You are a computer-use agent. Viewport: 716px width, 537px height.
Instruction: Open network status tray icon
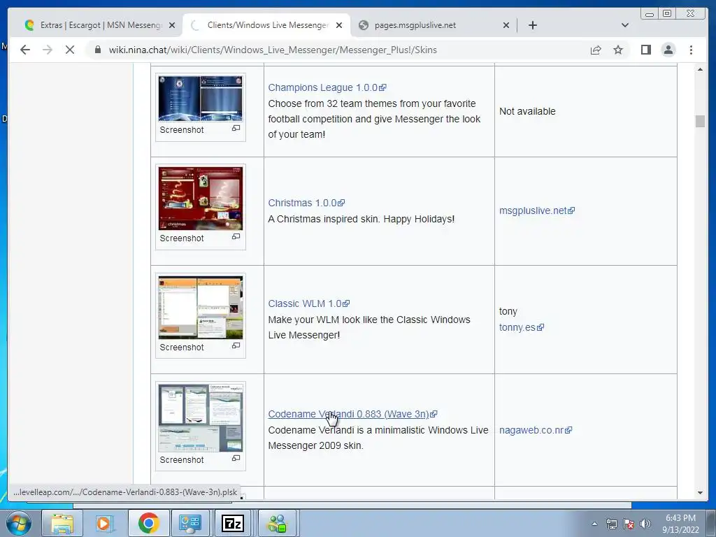[x=611, y=524]
